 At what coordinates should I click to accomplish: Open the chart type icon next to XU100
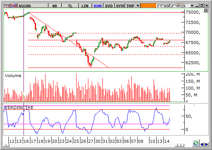pos(14,6)
